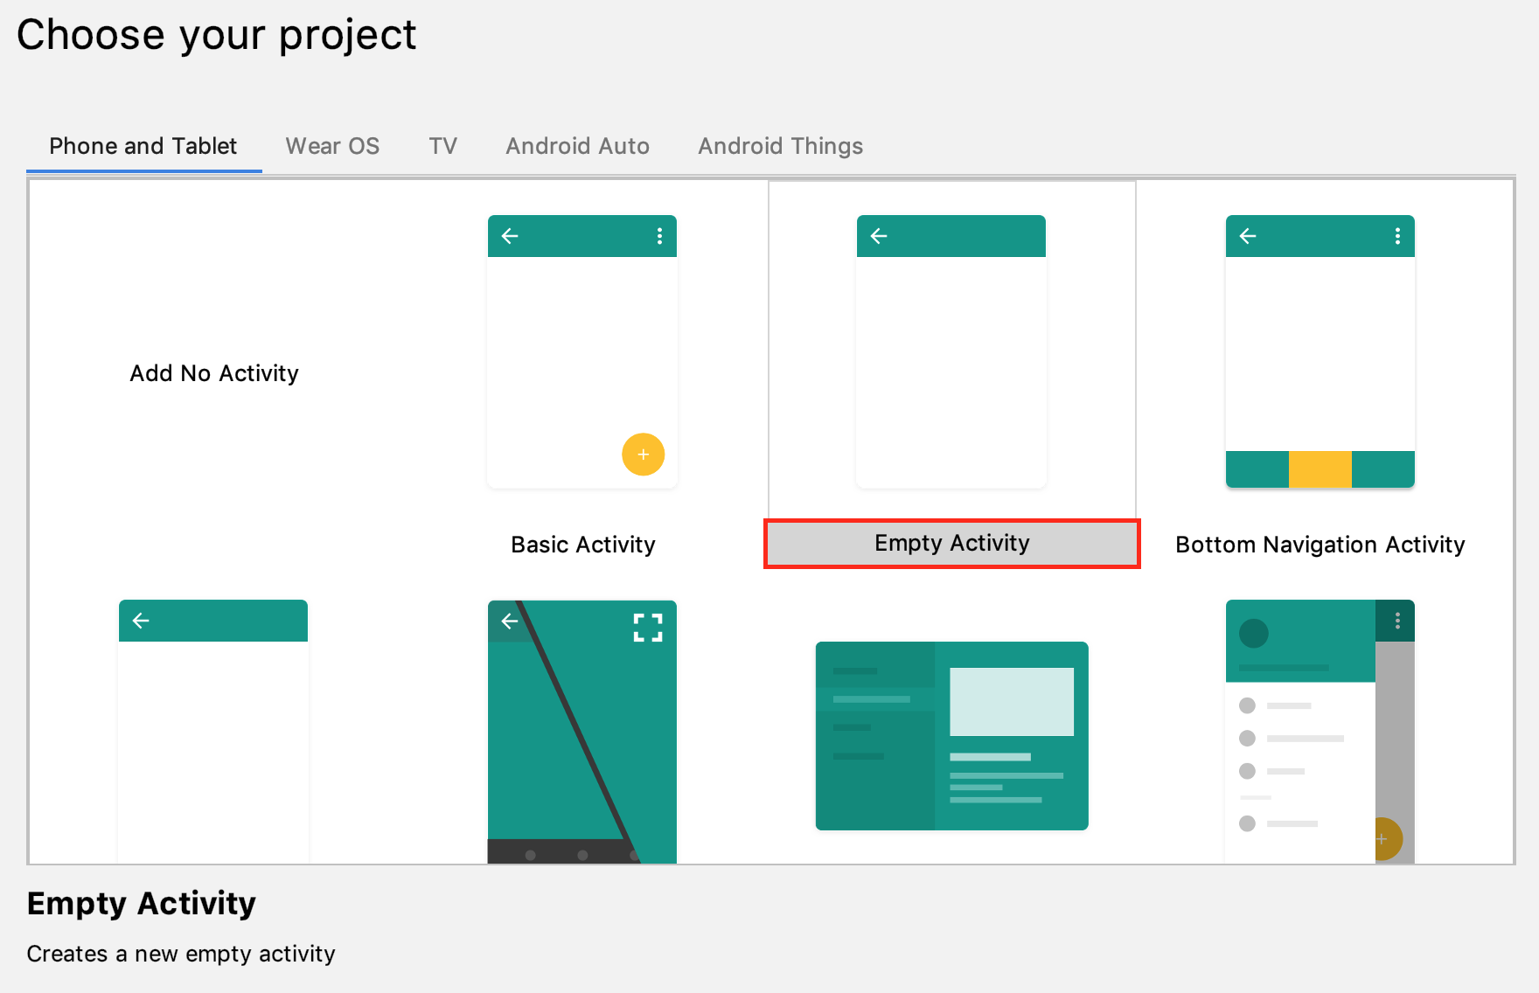
Task: Choose the Add No Activity template
Action: [214, 373]
